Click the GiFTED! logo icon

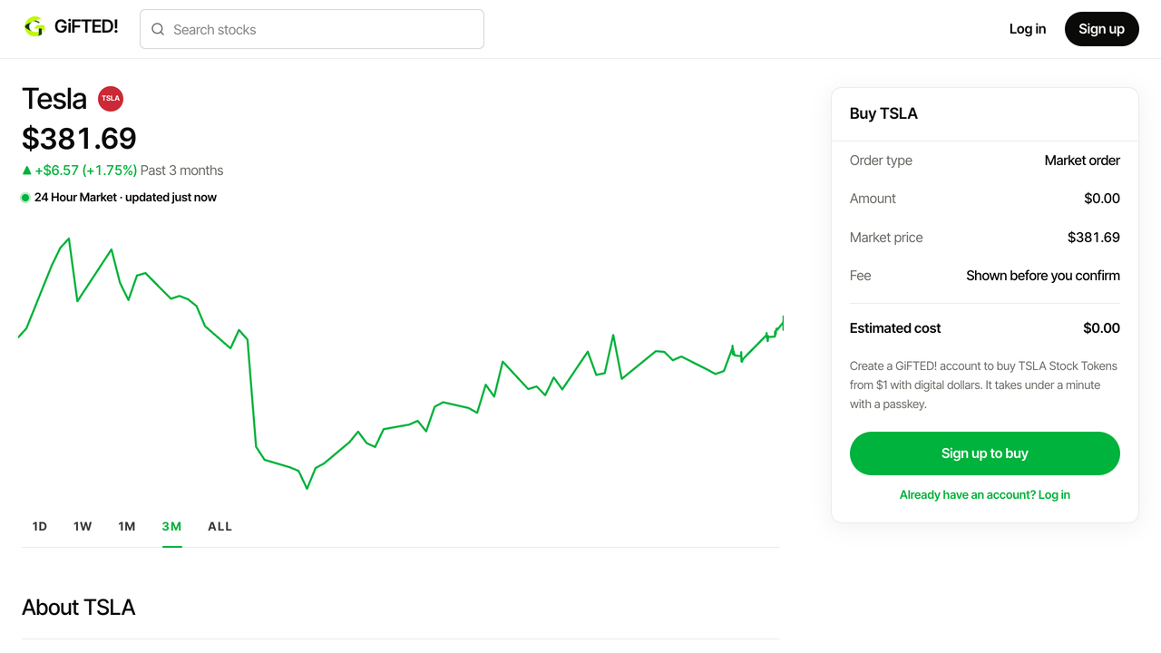coord(34,27)
